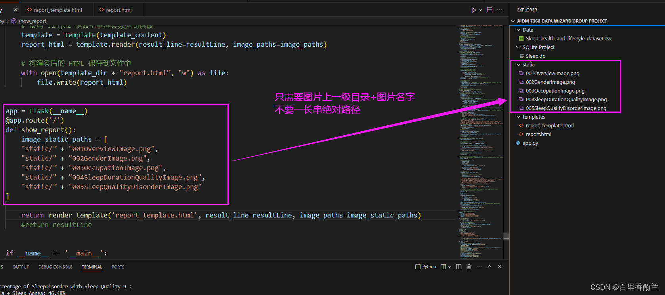Open 003OccupationImage.png
This screenshot has height=295, width=665.
(555, 91)
